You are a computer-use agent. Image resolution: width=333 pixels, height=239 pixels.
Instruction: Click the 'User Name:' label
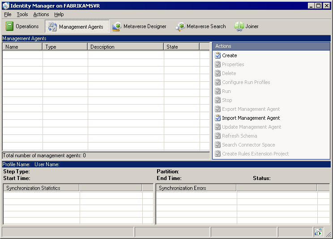pos(47,164)
